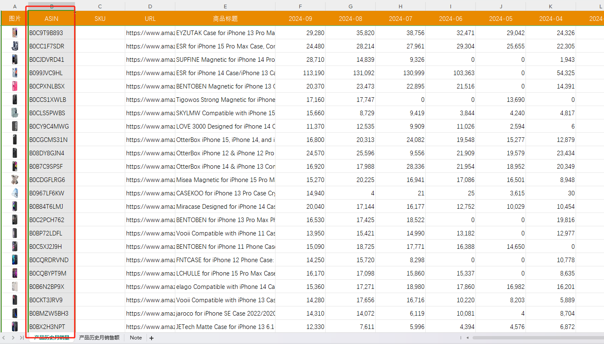This screenshot has width=604, height=344.
Task: Select title cell JETech Matte Case
Action: coord(225,326)
